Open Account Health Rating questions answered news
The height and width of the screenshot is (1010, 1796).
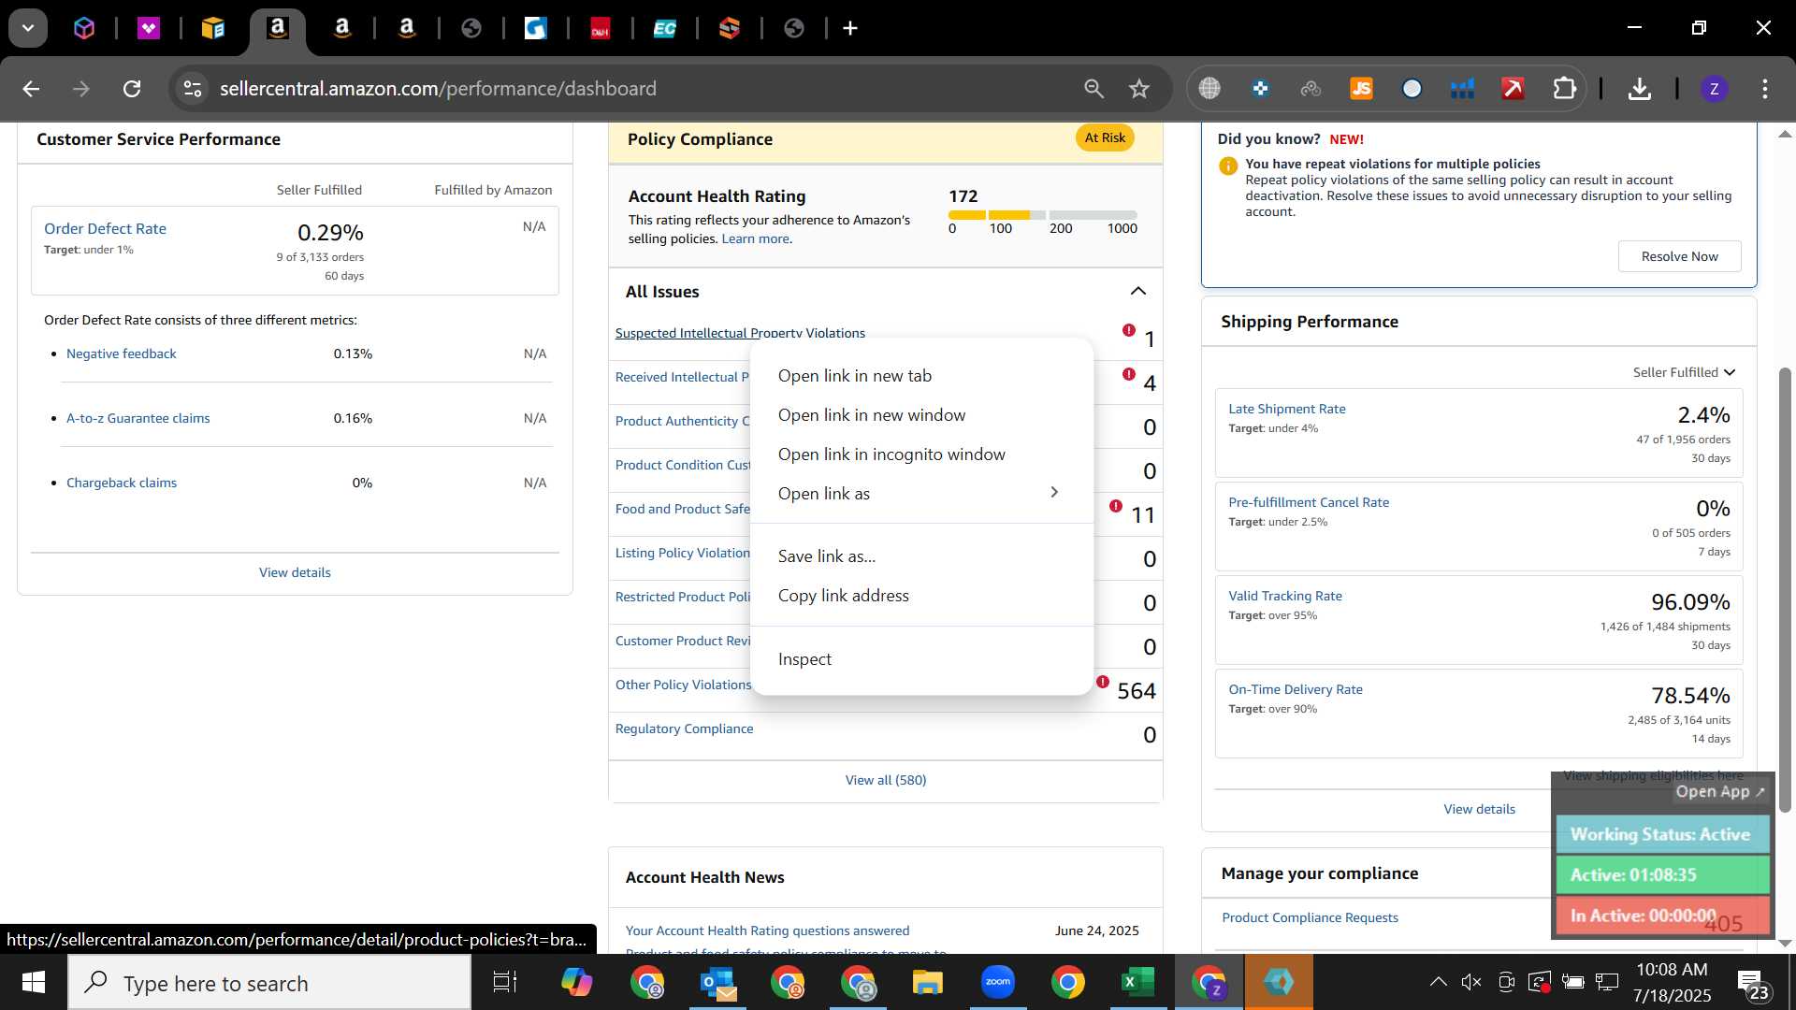pyautogui.click(x=767, y=931)
